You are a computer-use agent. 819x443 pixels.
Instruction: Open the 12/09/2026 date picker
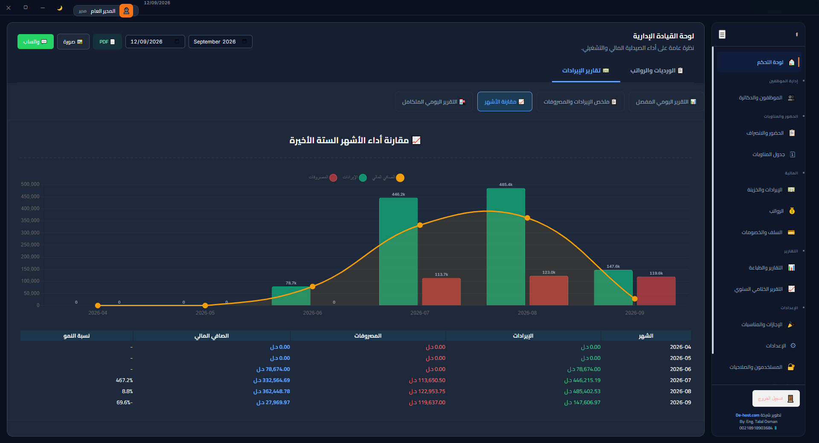point(155,42)
